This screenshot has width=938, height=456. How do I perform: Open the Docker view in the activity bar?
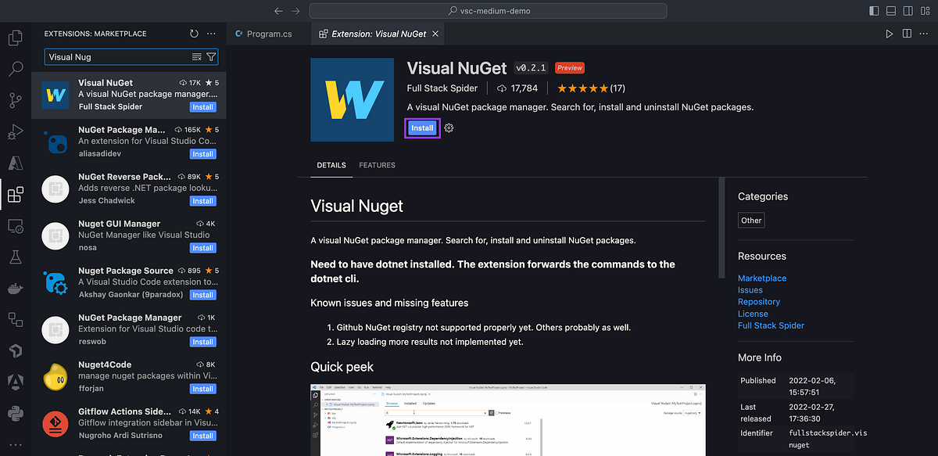[x=16, y=288]
